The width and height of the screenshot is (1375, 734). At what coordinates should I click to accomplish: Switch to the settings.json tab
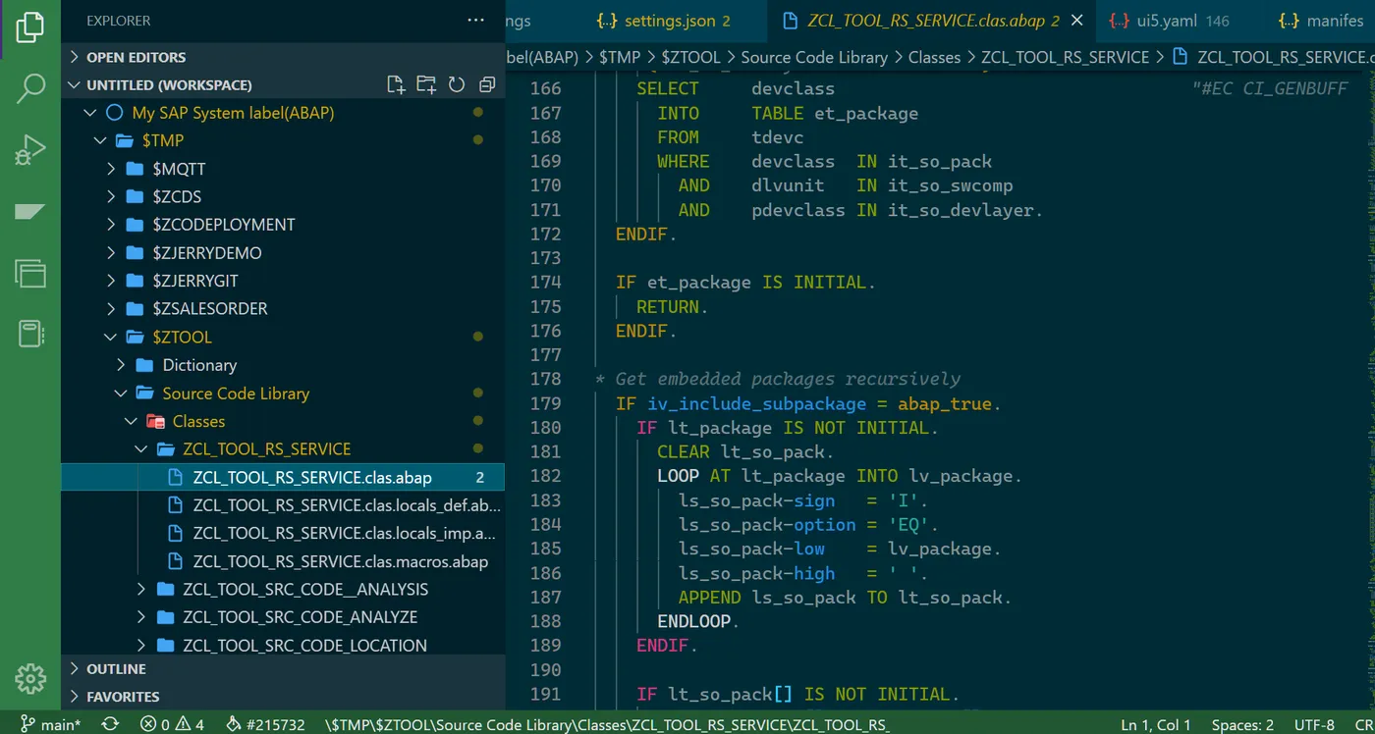(666, 21)
